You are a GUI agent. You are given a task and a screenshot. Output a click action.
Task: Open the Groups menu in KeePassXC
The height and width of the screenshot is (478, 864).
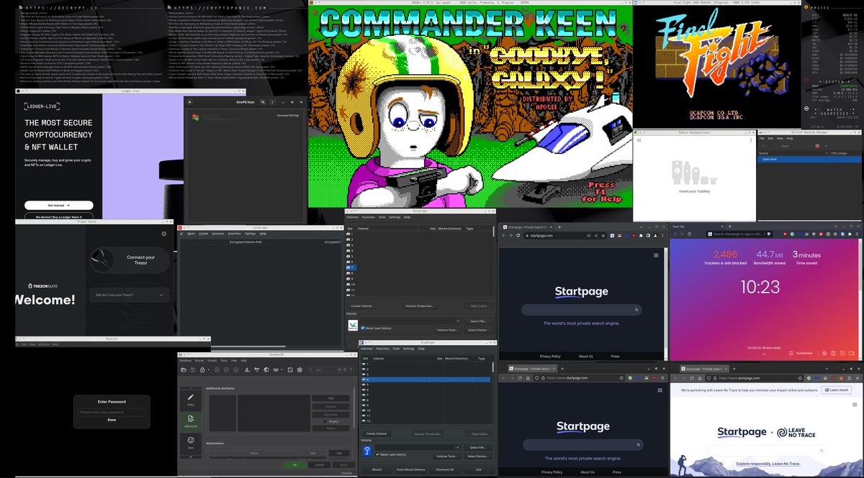(x=212, y=360)
